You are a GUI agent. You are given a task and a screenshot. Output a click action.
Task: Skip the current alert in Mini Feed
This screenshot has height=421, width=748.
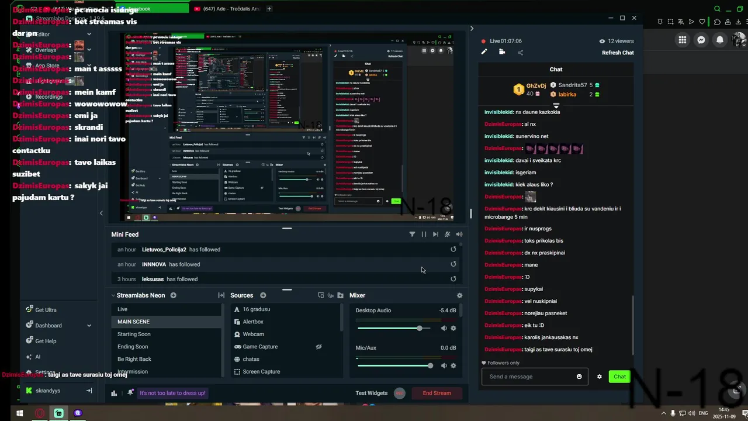[x=435, y=234]
